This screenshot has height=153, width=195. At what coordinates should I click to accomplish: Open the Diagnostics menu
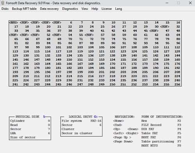(x=70, y=9)
